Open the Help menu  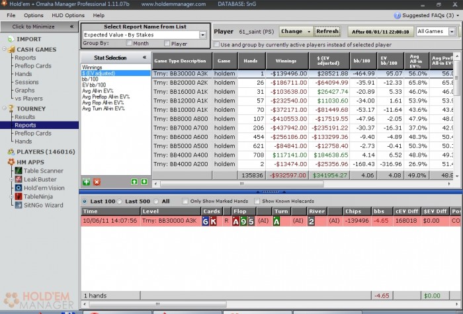click(99, 15)
